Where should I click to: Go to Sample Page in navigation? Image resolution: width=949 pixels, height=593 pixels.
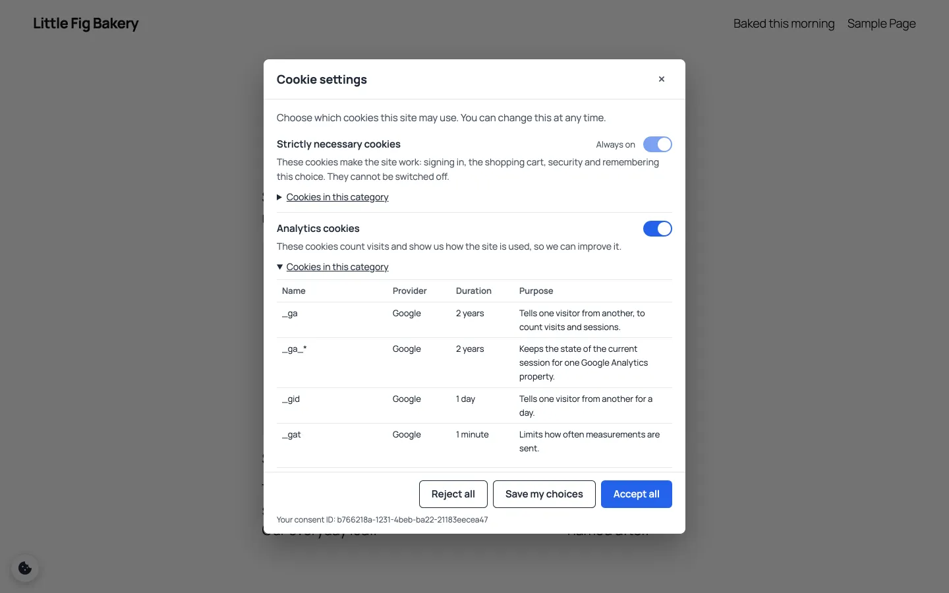pos(882,24)
